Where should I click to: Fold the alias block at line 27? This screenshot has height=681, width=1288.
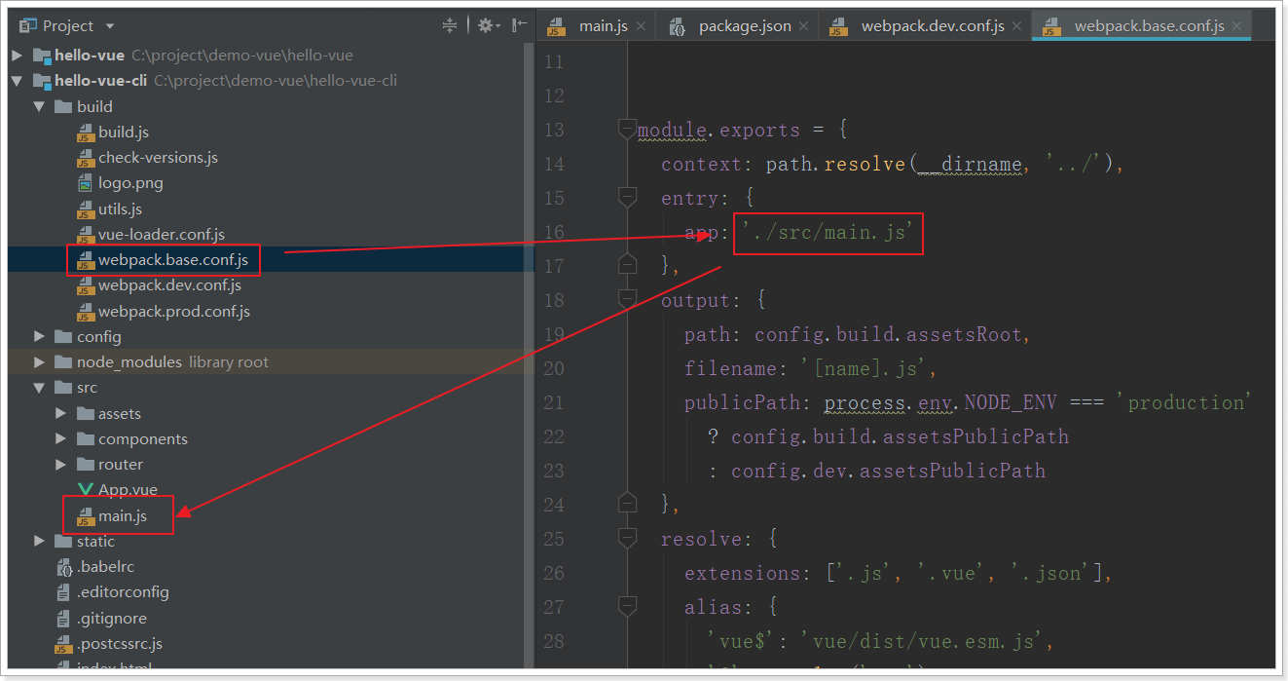[x=628, y=607]
